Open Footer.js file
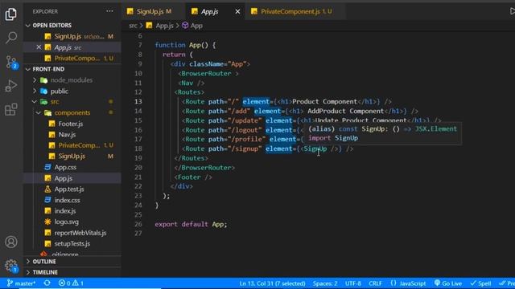The image size is (515, 289). point(70,124)
